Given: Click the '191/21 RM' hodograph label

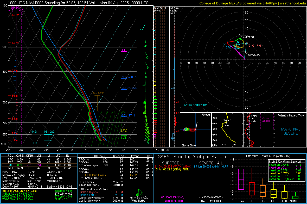Looking at the screenshot, I should tap(254, 46).
